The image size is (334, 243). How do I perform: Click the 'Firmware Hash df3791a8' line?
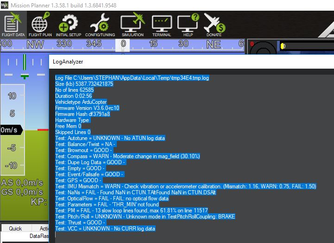tap(82, 114)
